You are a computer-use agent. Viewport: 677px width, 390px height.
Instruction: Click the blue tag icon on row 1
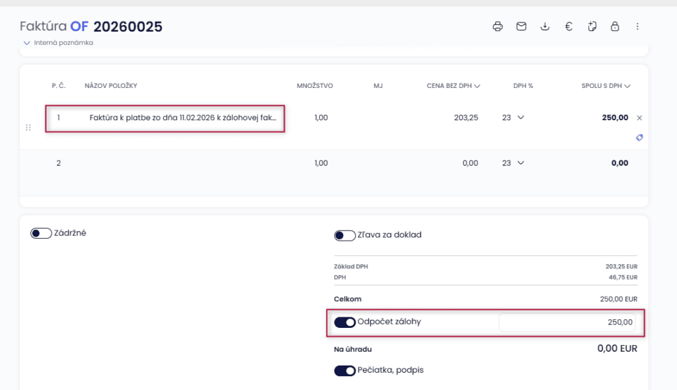pos(639,137)
